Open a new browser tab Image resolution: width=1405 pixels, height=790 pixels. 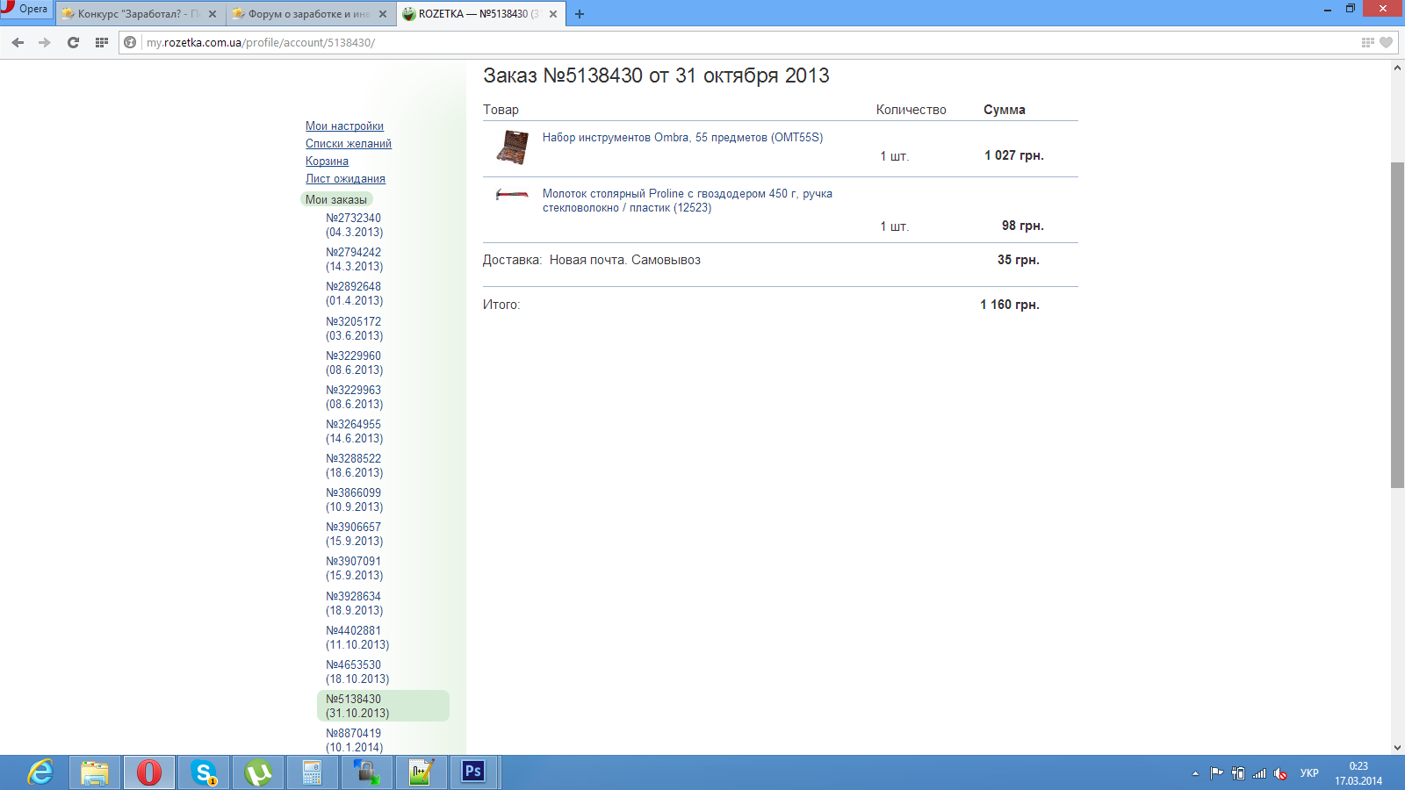tap(580, 14)
